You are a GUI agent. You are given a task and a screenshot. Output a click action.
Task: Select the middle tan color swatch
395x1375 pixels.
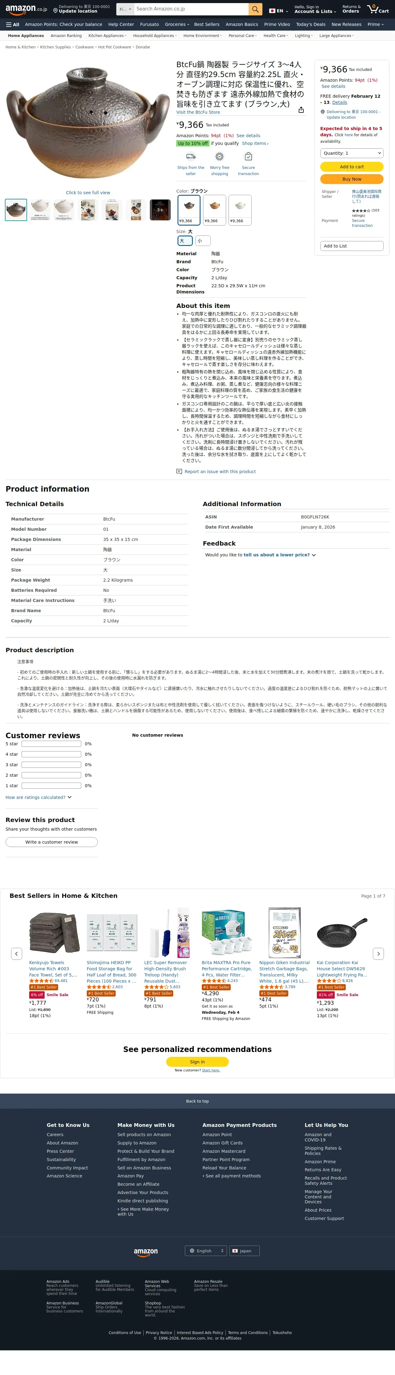point(215,210)
